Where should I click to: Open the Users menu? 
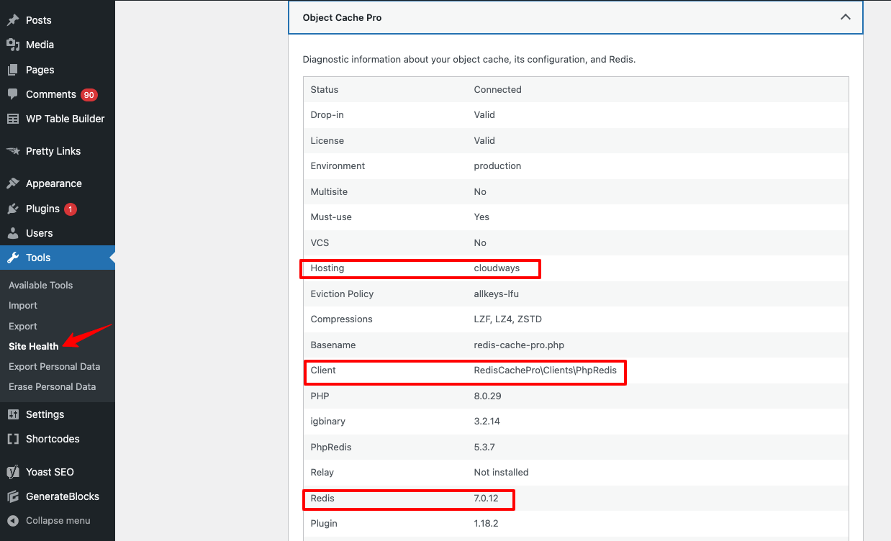[58, 233]
